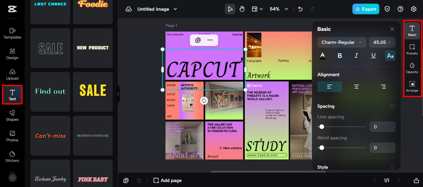The height and width of the screenshot is (187, 423).
Task: Activate the Hand pan tool
Action: tap(242, 9)
